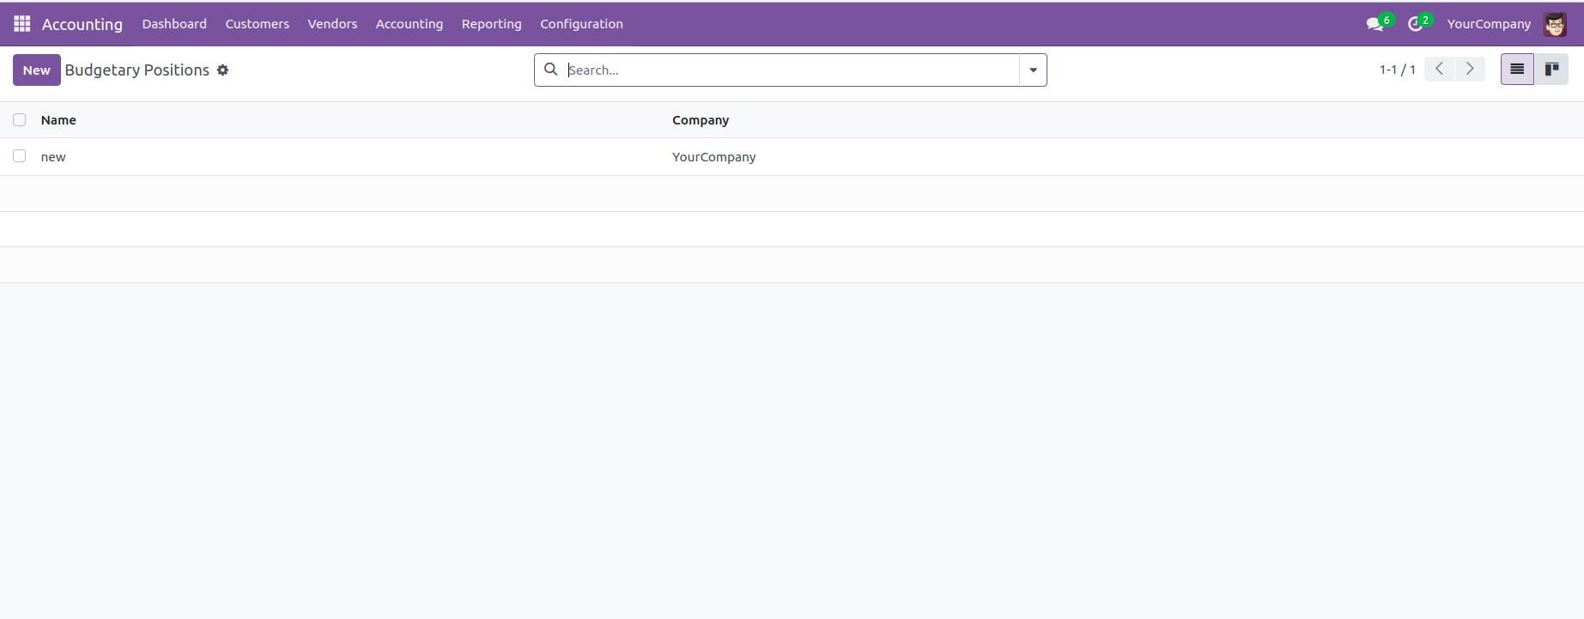Switch to kanban view
Screen dimensions: 1584x619
pyautogui.click(x=1551, y=70)
